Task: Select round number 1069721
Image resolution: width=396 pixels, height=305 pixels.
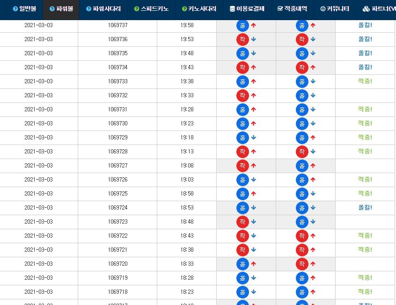Action: coord(117,250)
